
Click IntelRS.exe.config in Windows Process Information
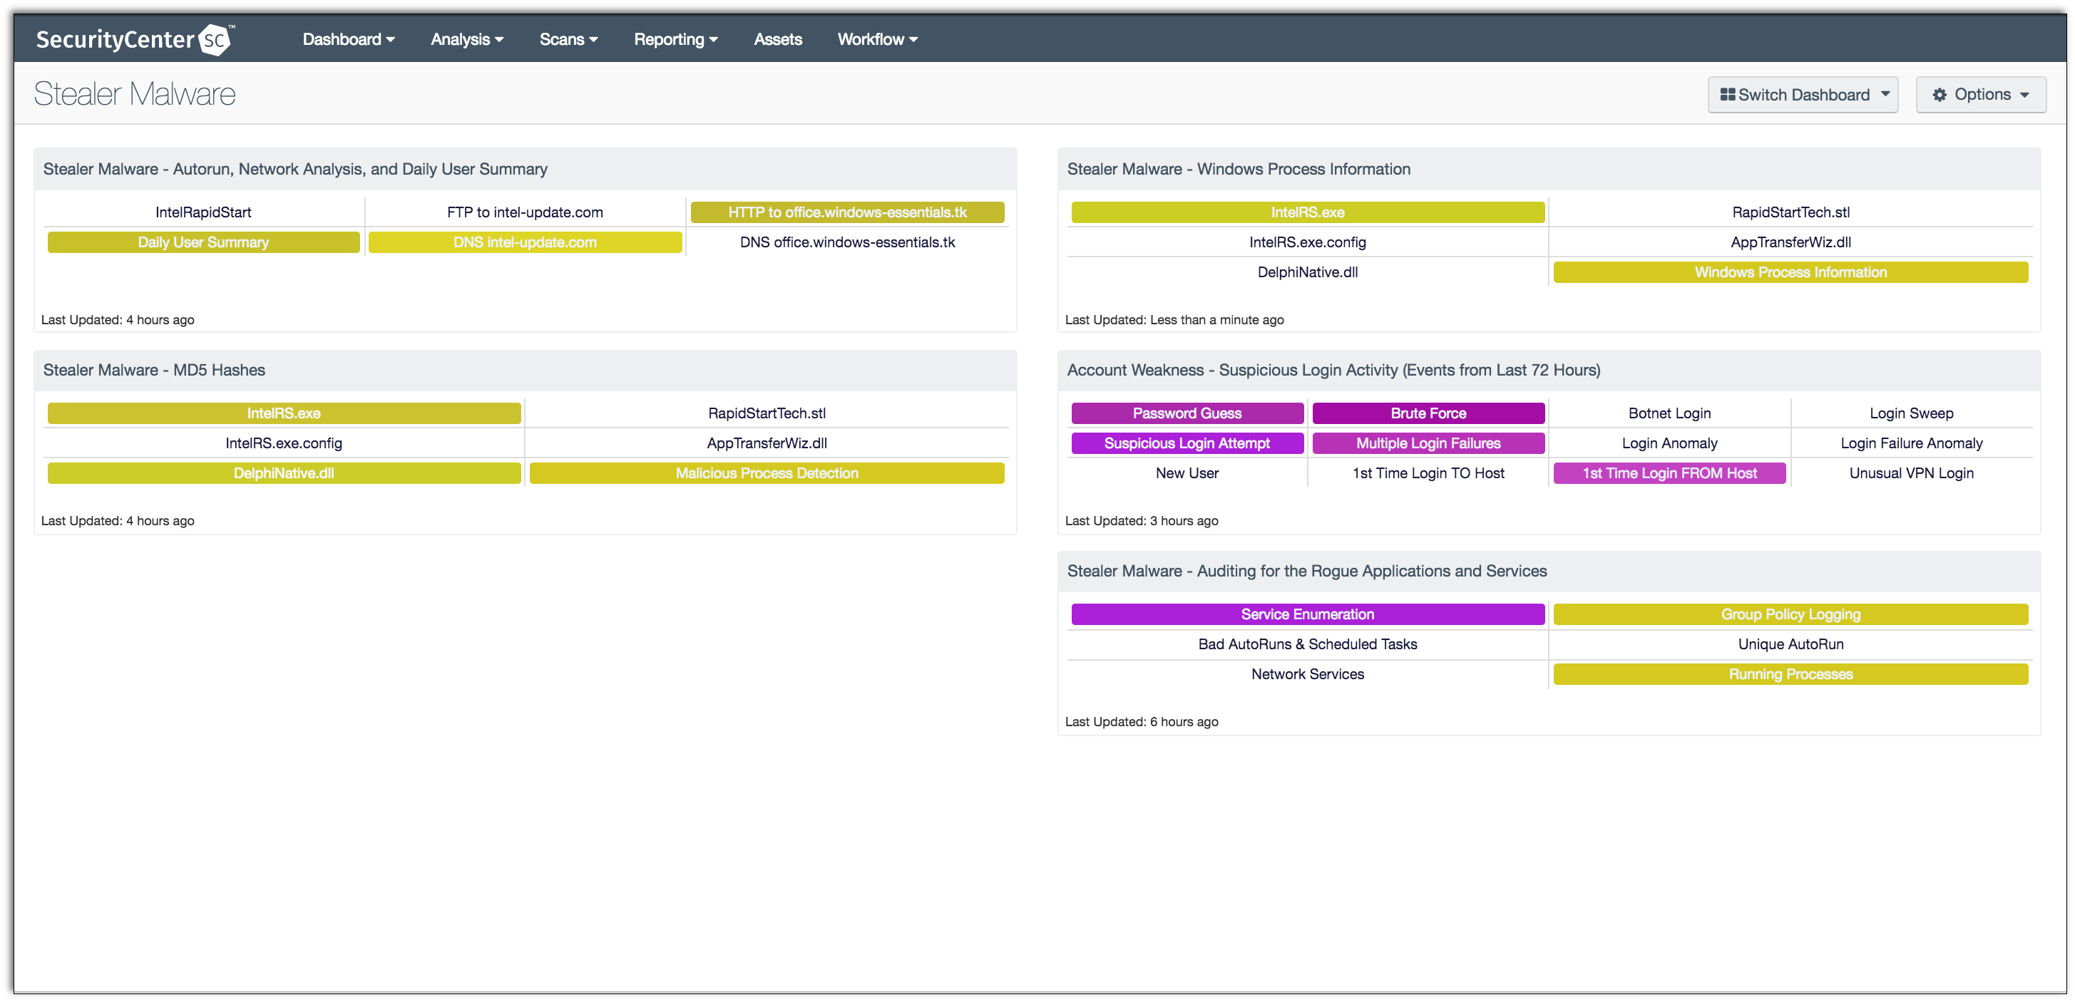point(1307,242)
